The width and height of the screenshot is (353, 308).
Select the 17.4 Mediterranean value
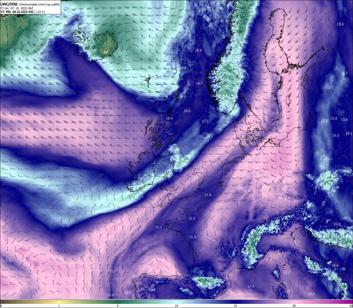[251, 286]
